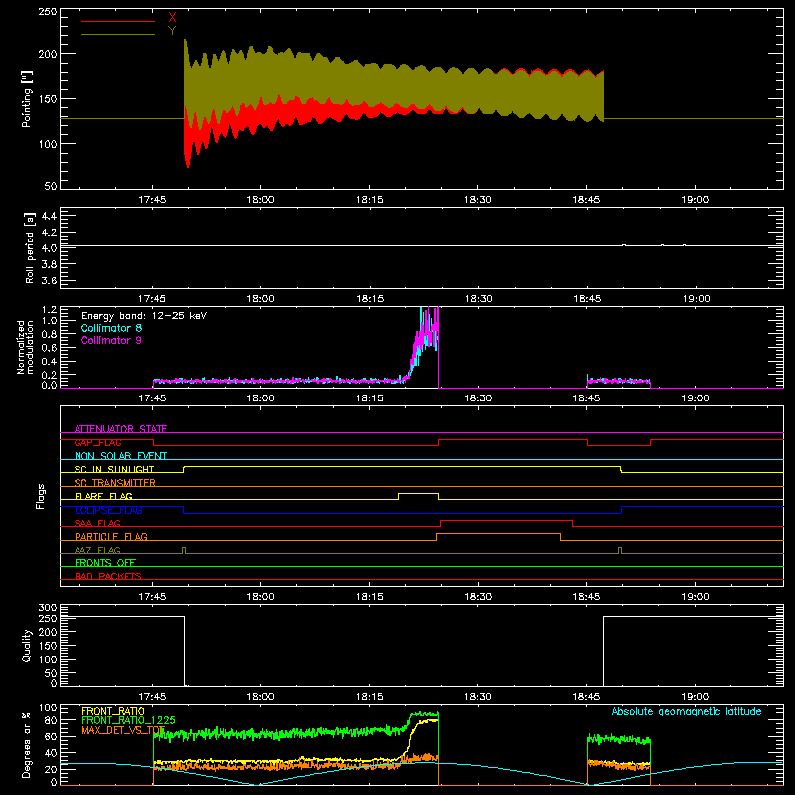This screenshot has height=795, width=795.
Task: Select the cyan Collimator 8 legend entry
Action: [x=111, y=328]
